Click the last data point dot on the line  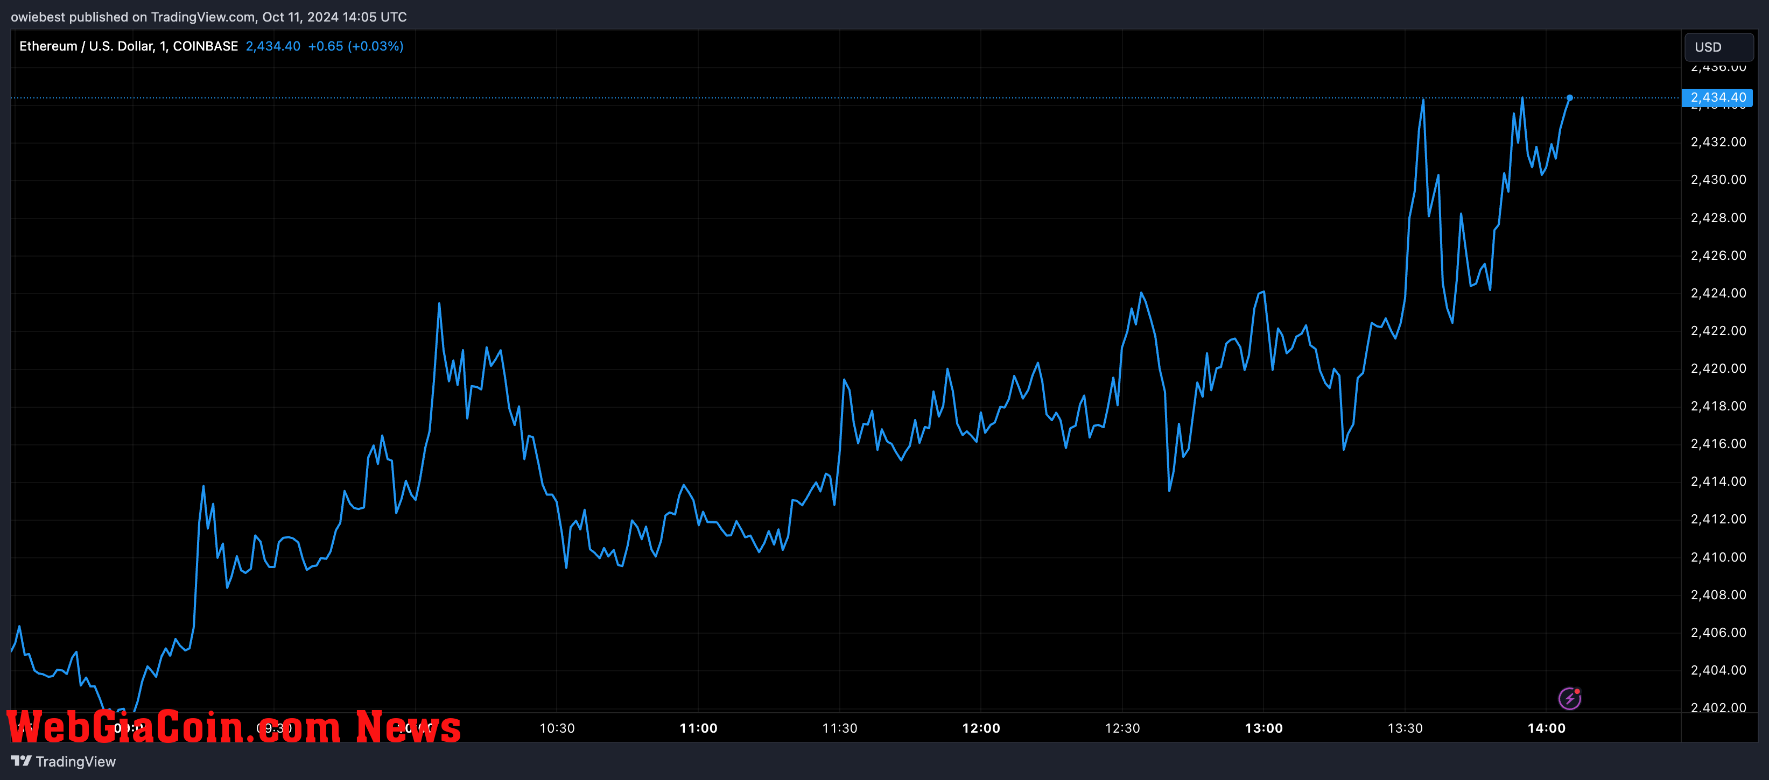1570,97
